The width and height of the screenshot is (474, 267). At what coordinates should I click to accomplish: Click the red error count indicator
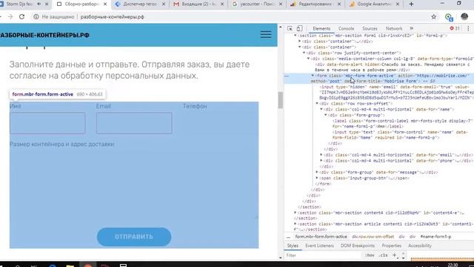[x=455, y=28]
